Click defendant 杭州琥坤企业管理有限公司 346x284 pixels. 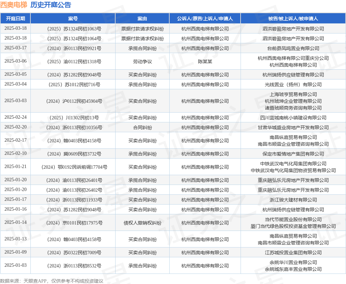293,101
